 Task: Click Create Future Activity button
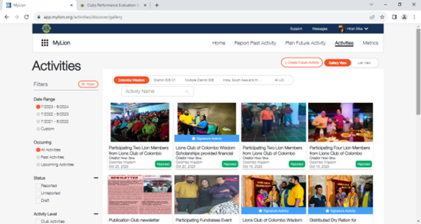302,63
